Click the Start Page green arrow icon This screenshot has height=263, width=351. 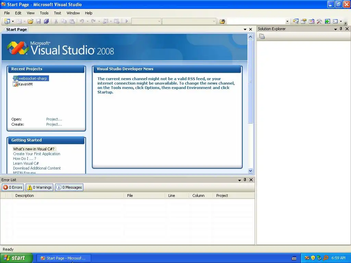[x=327, y=21]
